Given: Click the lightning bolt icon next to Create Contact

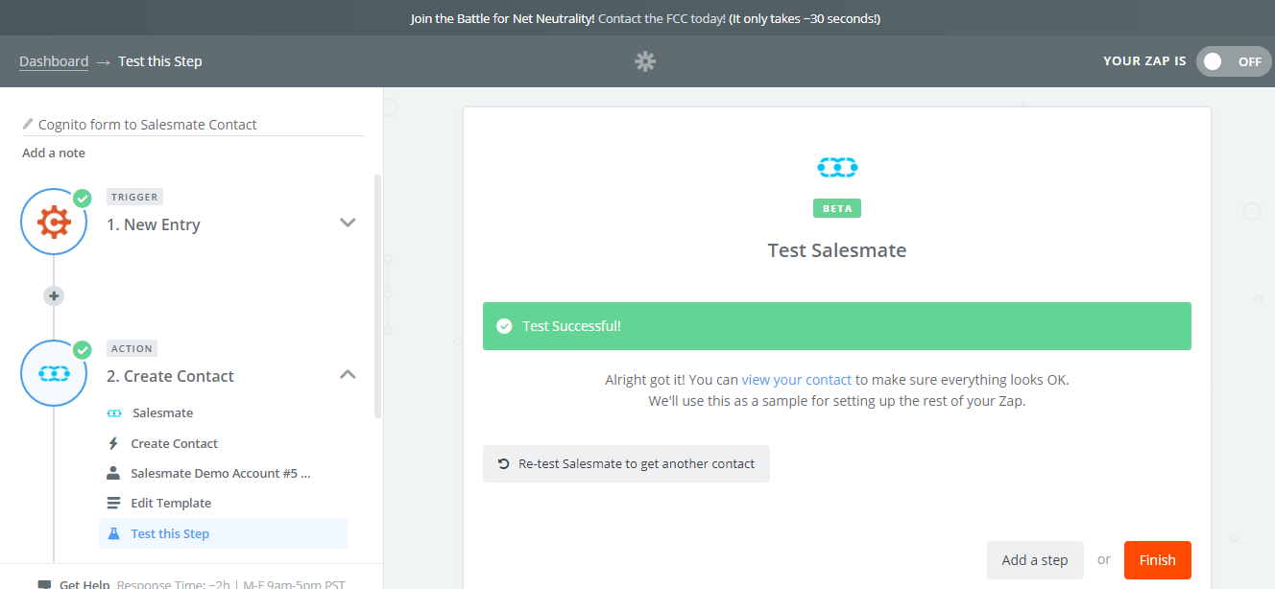Looking at the screenshot, I should coord(113,443).
